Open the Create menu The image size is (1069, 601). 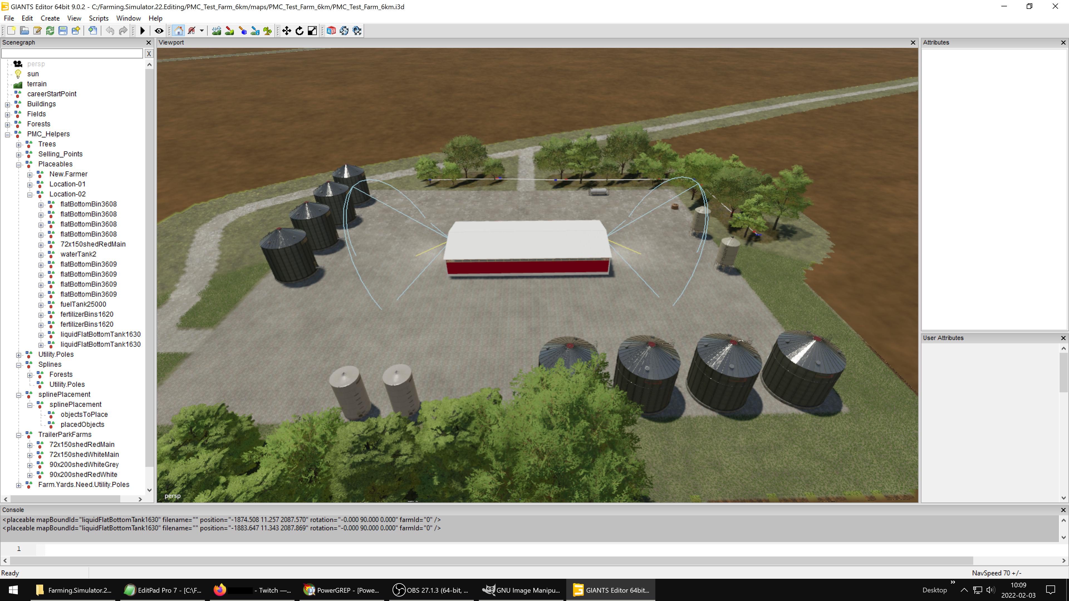50,18
